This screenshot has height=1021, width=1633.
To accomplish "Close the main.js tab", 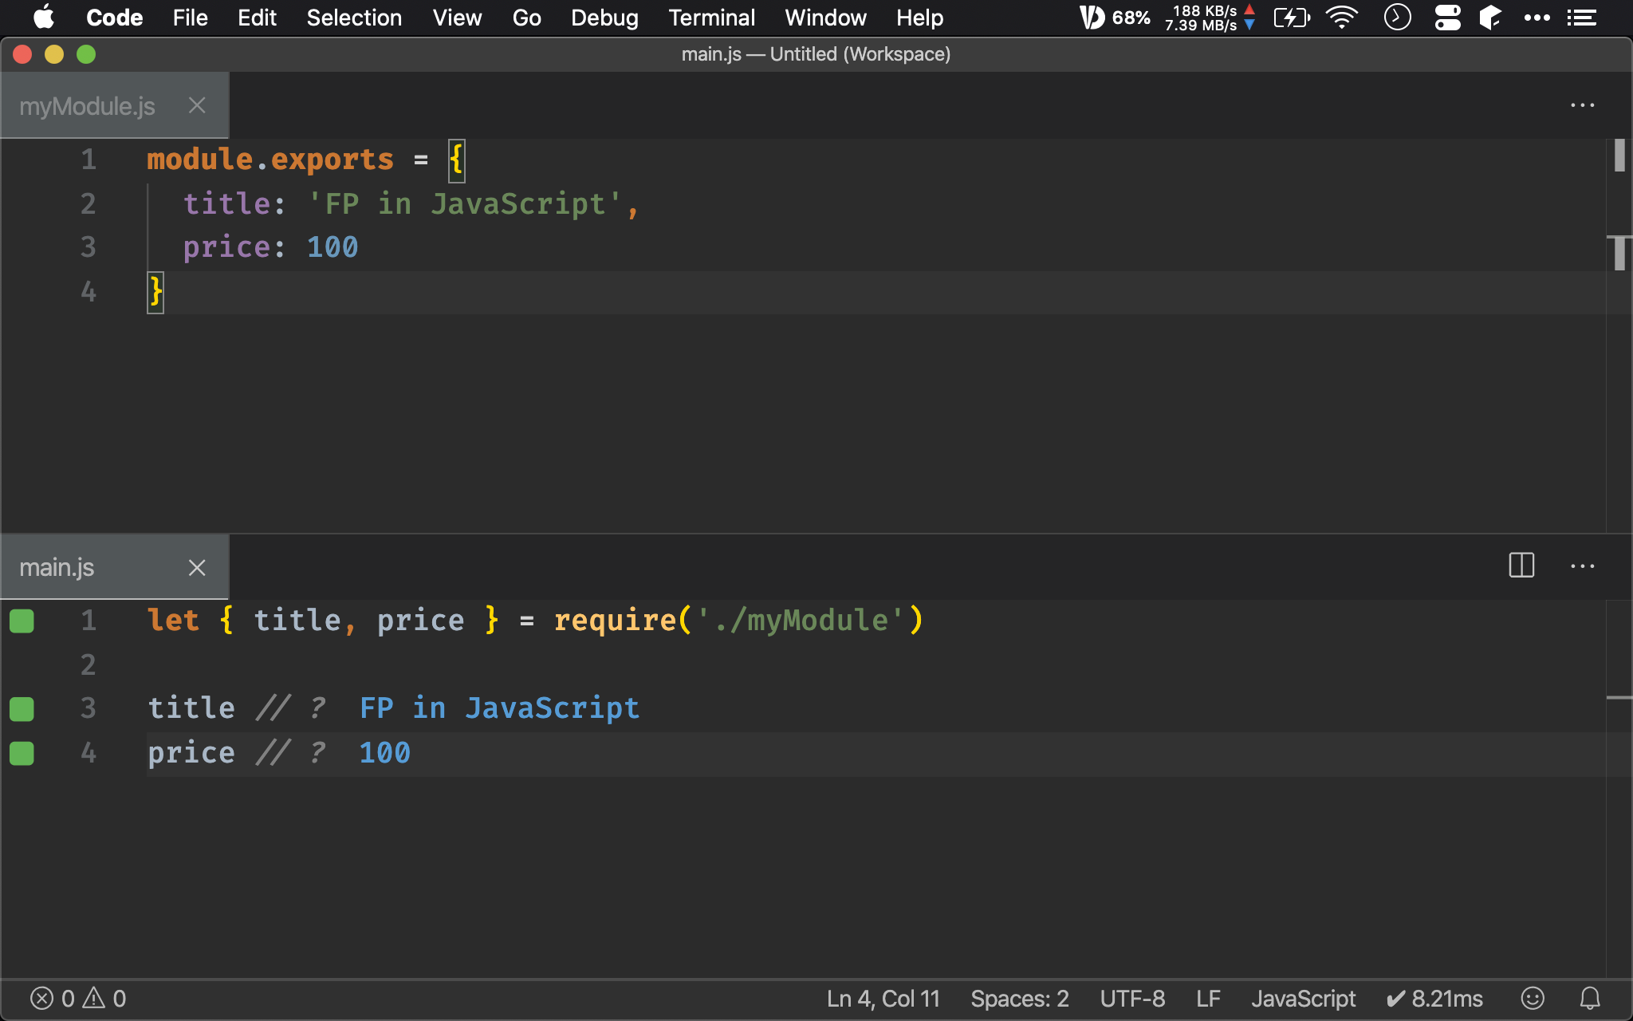I will (x=197, y=567).
